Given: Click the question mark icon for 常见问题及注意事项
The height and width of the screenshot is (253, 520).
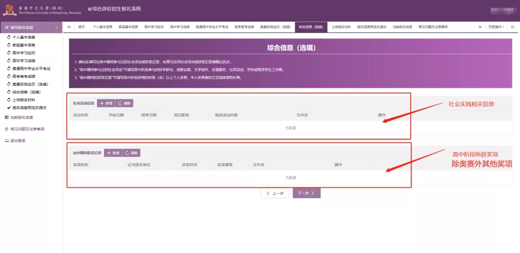Looking at the screenshot, I should (6, 129).
